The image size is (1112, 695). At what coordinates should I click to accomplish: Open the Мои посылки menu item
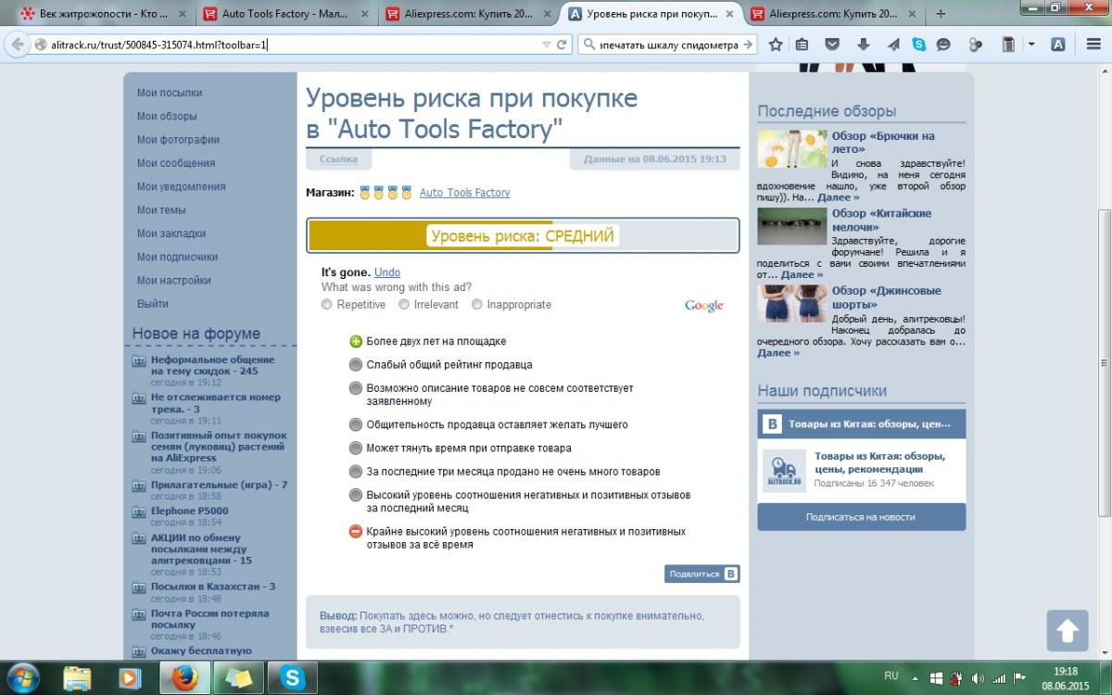(170, 93)
